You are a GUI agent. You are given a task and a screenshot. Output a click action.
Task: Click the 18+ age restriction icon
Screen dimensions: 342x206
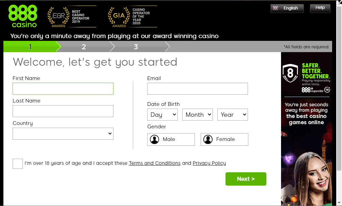click(327, 90)
